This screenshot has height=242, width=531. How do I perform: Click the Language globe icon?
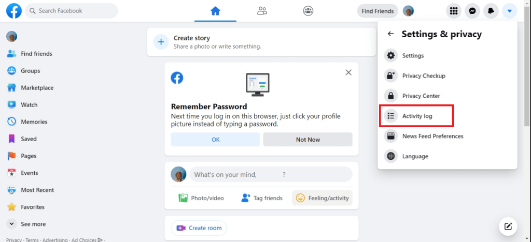(x=391, y=156)
